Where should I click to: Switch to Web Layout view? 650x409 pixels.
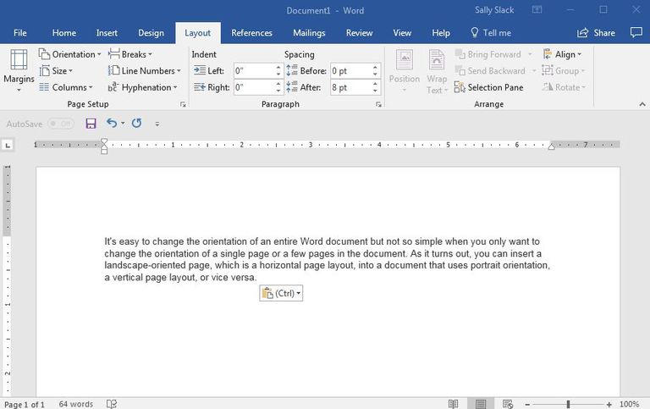coord(508,404)
